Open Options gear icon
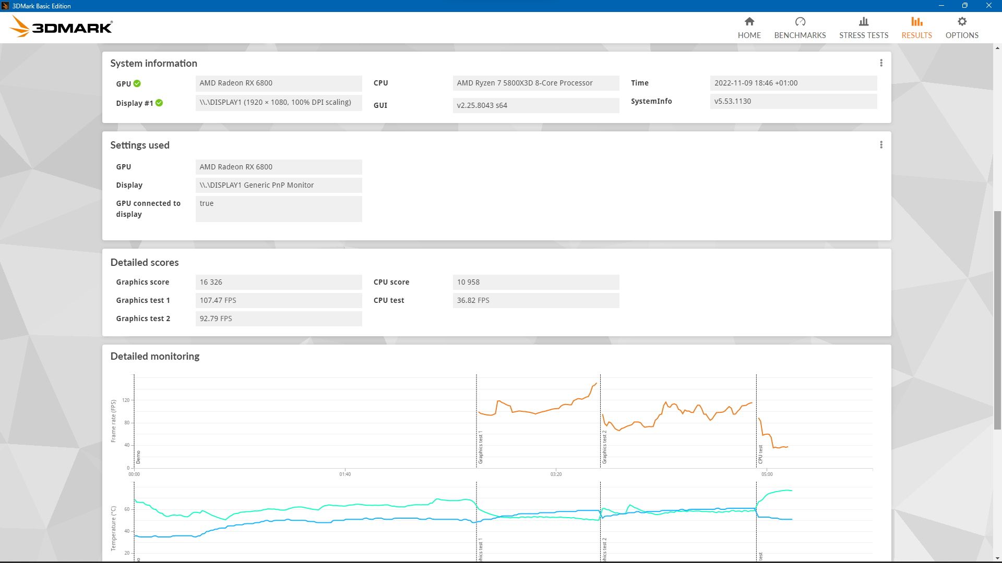The width and height of the screenshot is (1002, 563). 961,21
